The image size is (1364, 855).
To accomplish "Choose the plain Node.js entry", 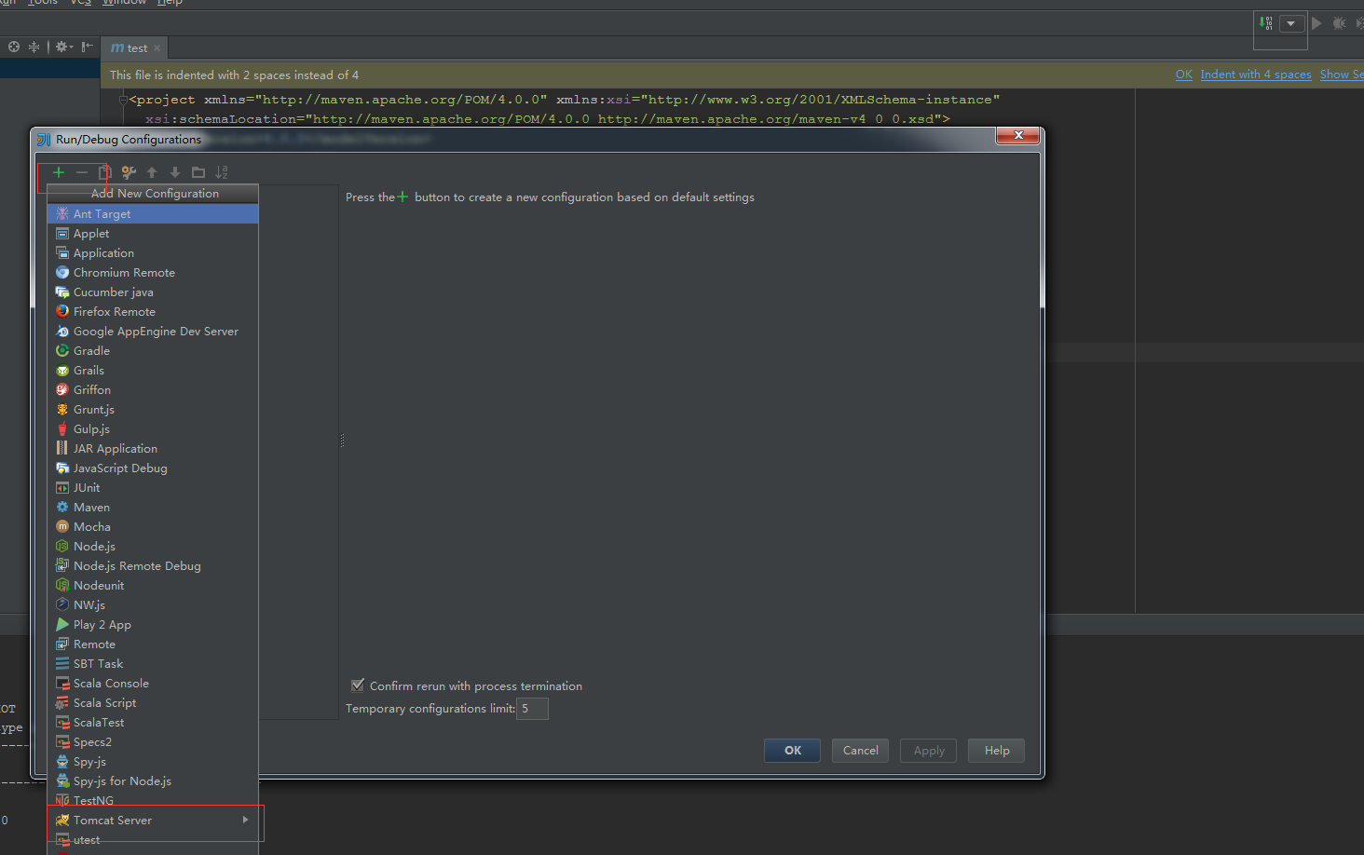I will pyautogui.click(x=153, y=547).
